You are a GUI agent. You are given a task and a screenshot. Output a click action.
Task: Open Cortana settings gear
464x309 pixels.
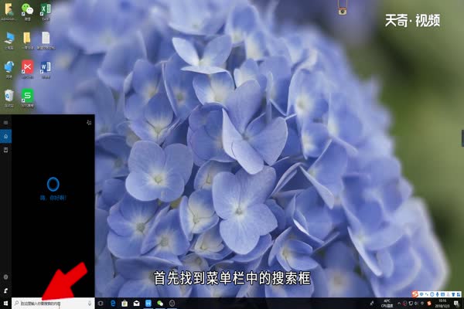point(5,277)
